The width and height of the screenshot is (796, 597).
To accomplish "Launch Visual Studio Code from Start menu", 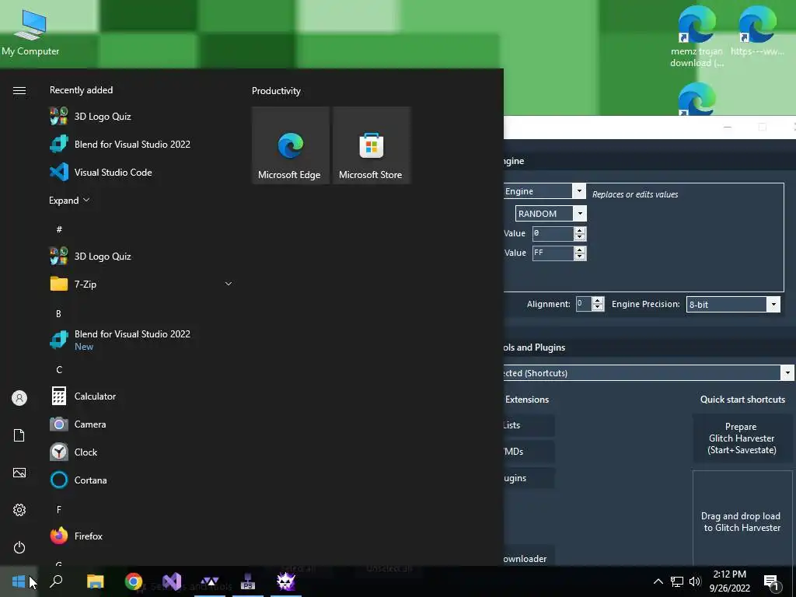I will tap(142, 172).
